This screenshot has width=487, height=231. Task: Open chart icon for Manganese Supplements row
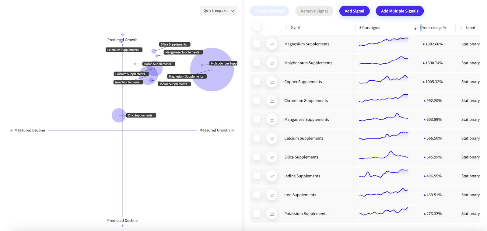(272, 120)
